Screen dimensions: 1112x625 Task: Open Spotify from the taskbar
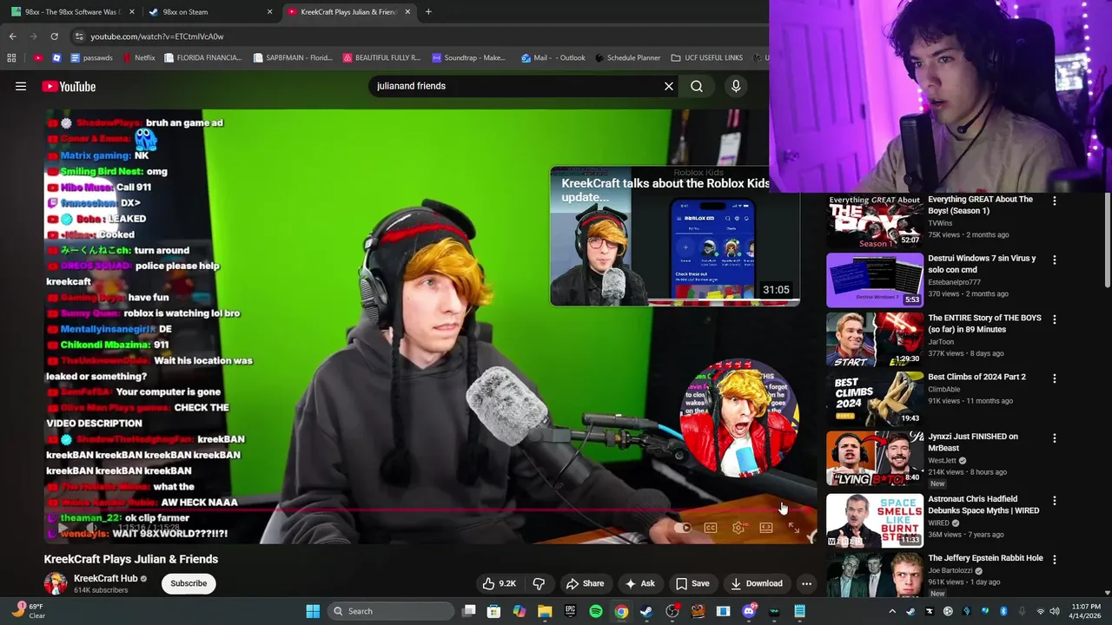point(596,611)
